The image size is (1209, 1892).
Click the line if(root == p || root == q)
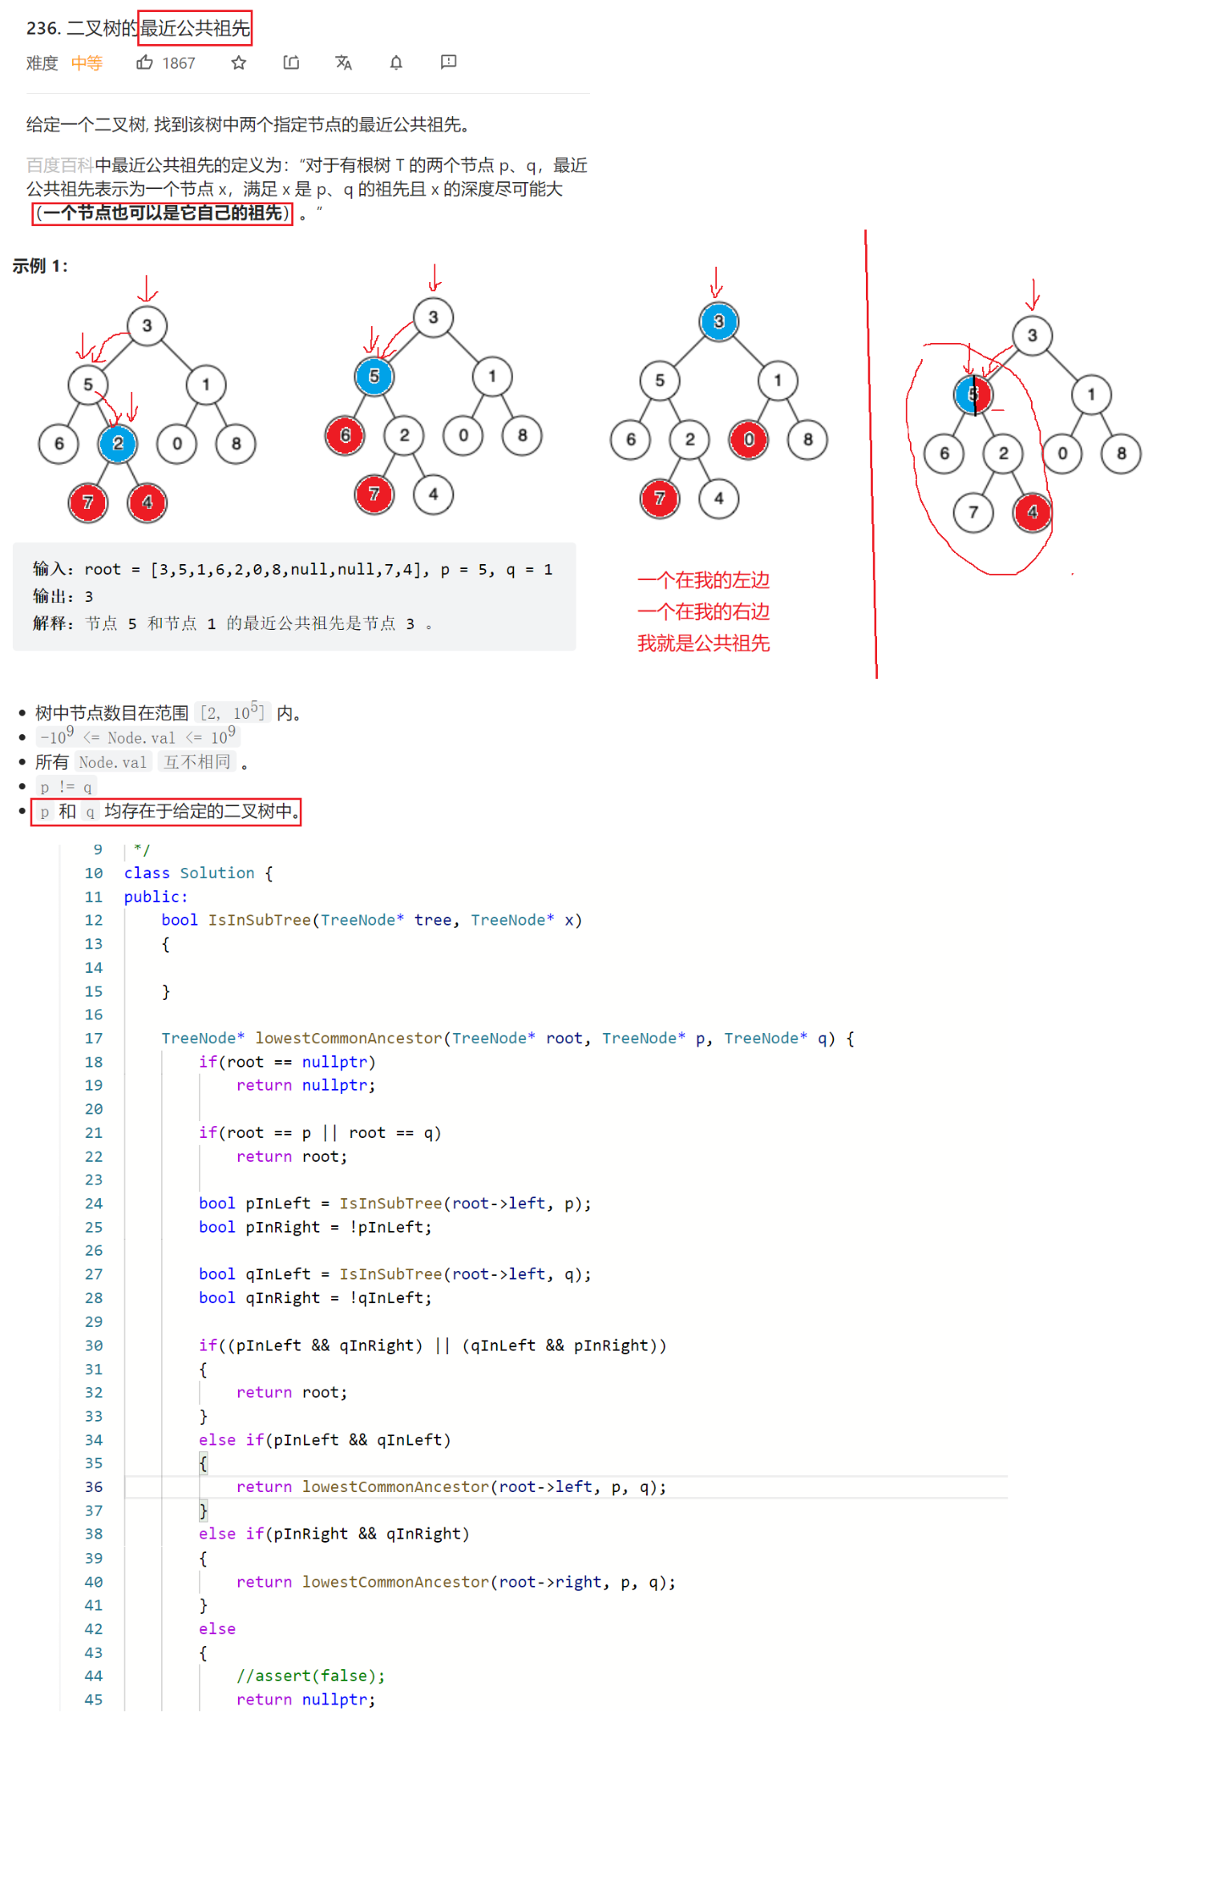320,1132
